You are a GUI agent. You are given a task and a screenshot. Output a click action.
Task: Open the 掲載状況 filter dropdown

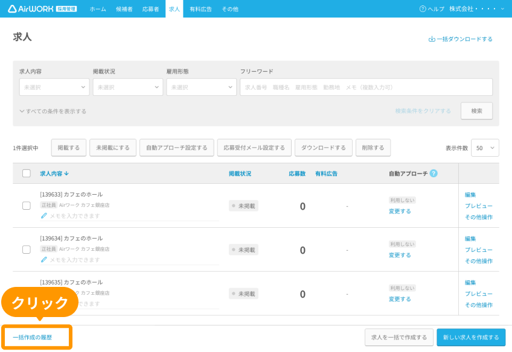point(127,87)
